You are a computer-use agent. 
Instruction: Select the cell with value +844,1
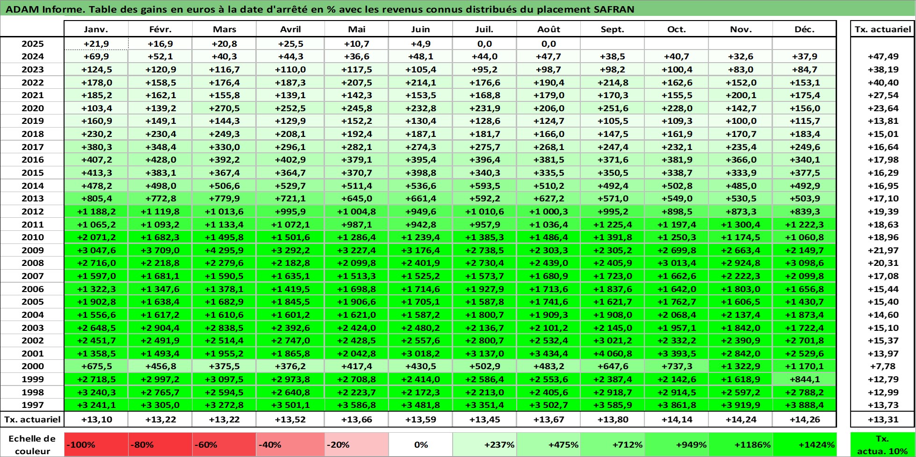click(x=804, y=379)
